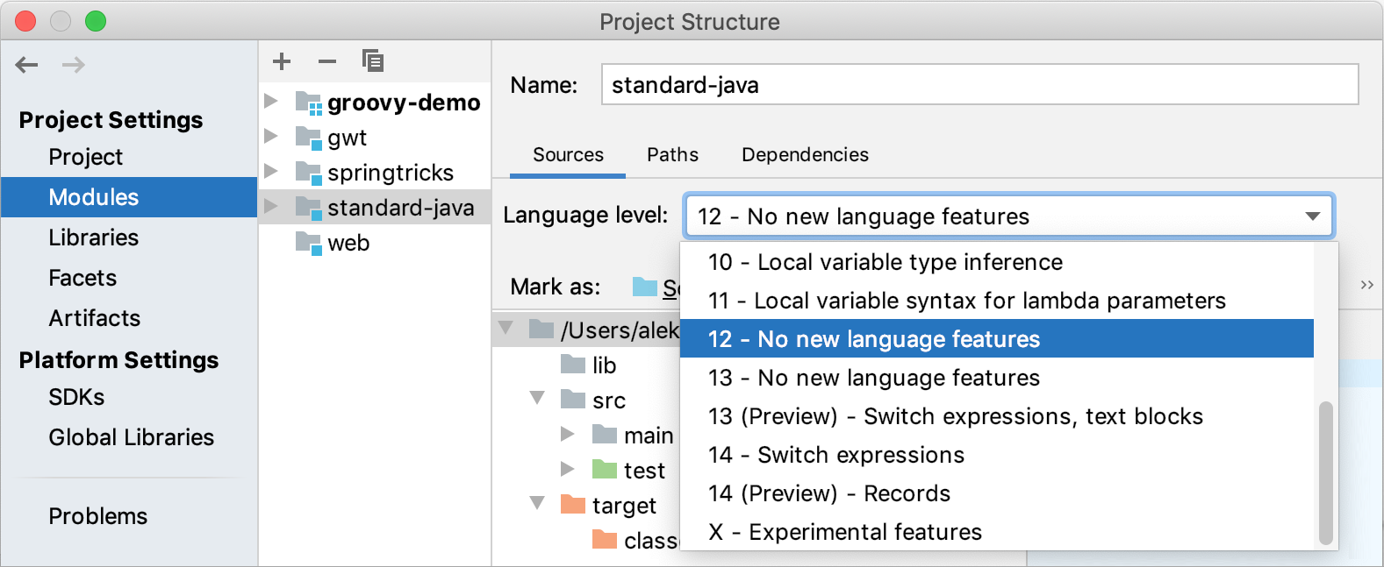This screenshot has width=1384, height=567.
Task: Add a new module with plus icon
Action: [x=282, y=61]
